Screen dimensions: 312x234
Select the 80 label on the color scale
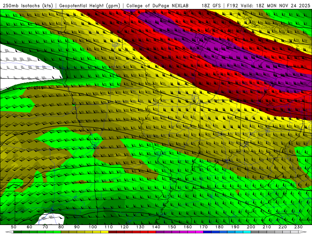61,227
